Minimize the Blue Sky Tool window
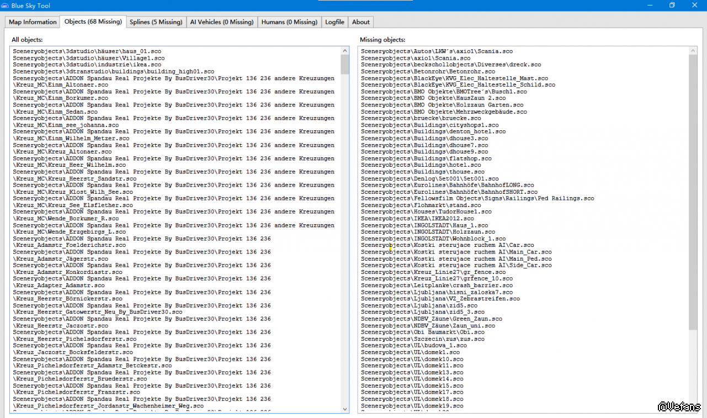Viewport: 707px width, 418px height. coord(646,6)
